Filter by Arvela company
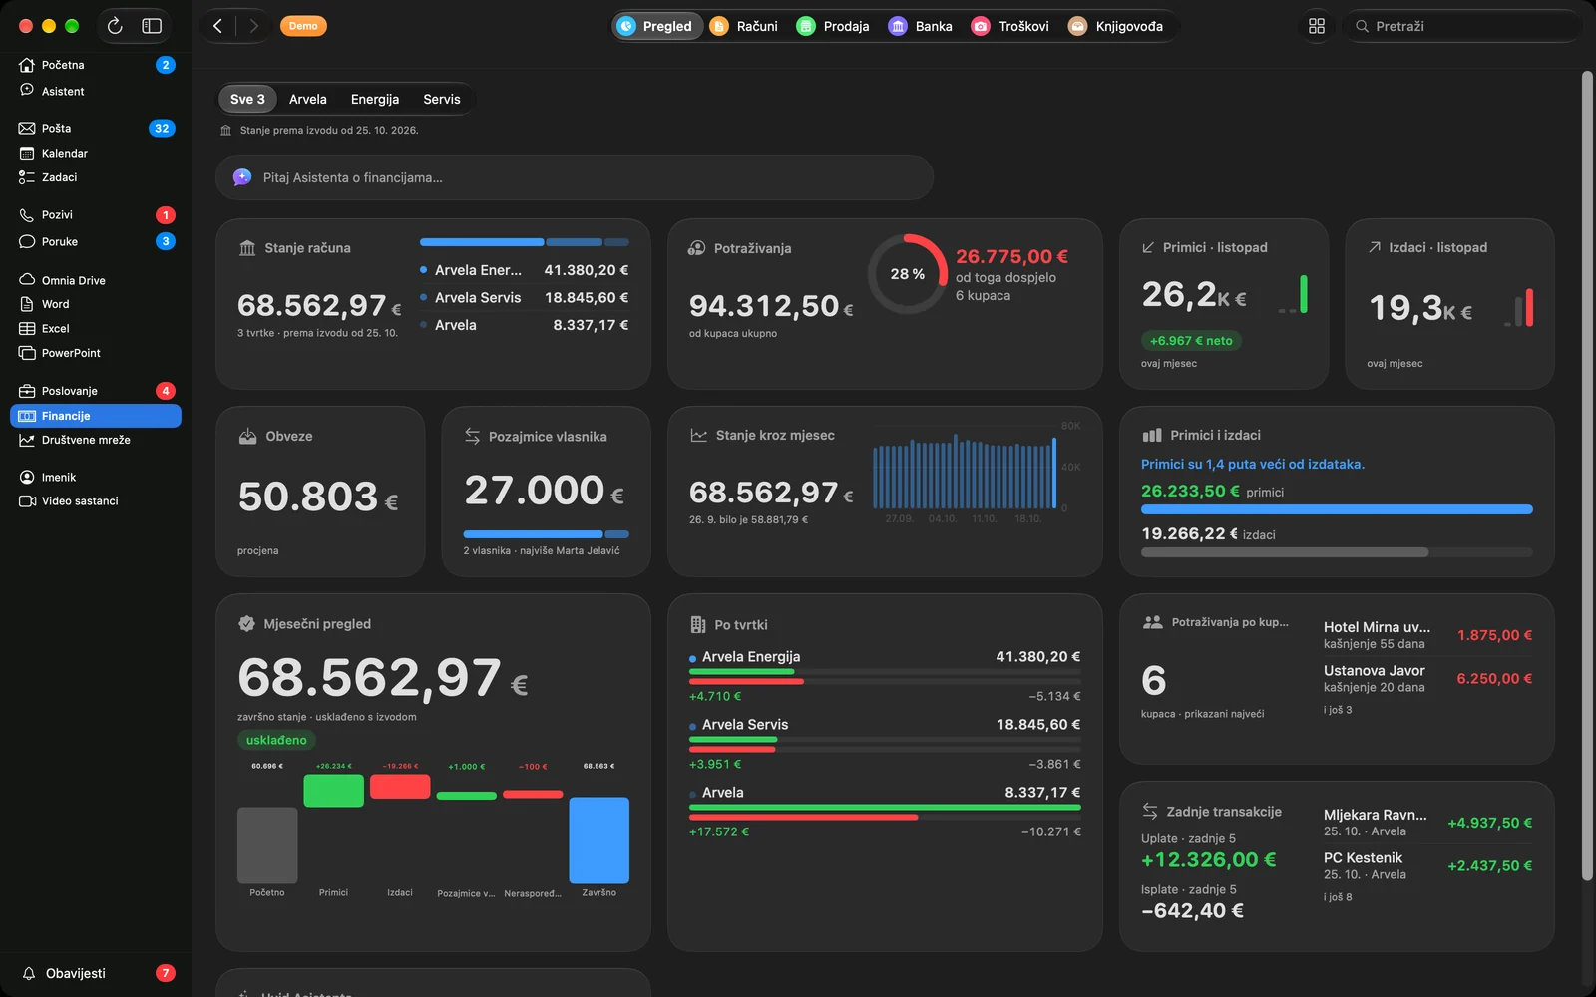 [x=308, y=99]
